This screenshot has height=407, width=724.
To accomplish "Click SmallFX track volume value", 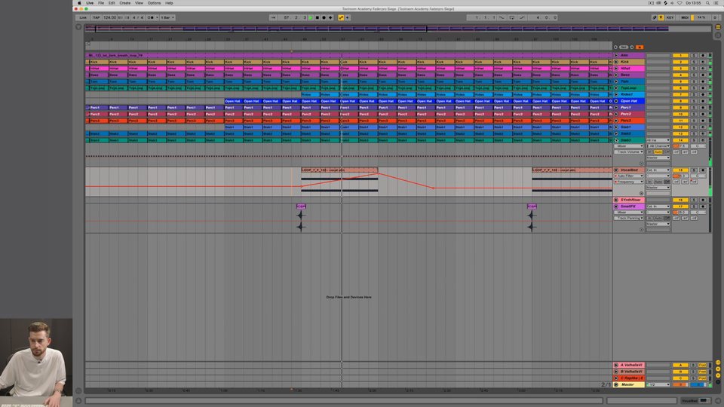I will point(680,213).
